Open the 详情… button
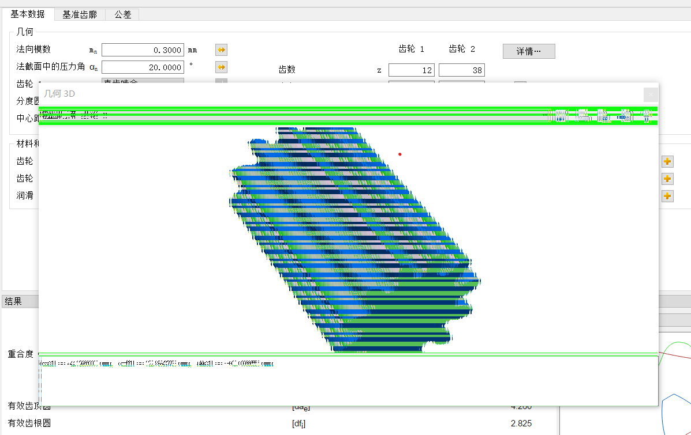Image resolution: width=691 pixels, height=435 pixels. 529,51
